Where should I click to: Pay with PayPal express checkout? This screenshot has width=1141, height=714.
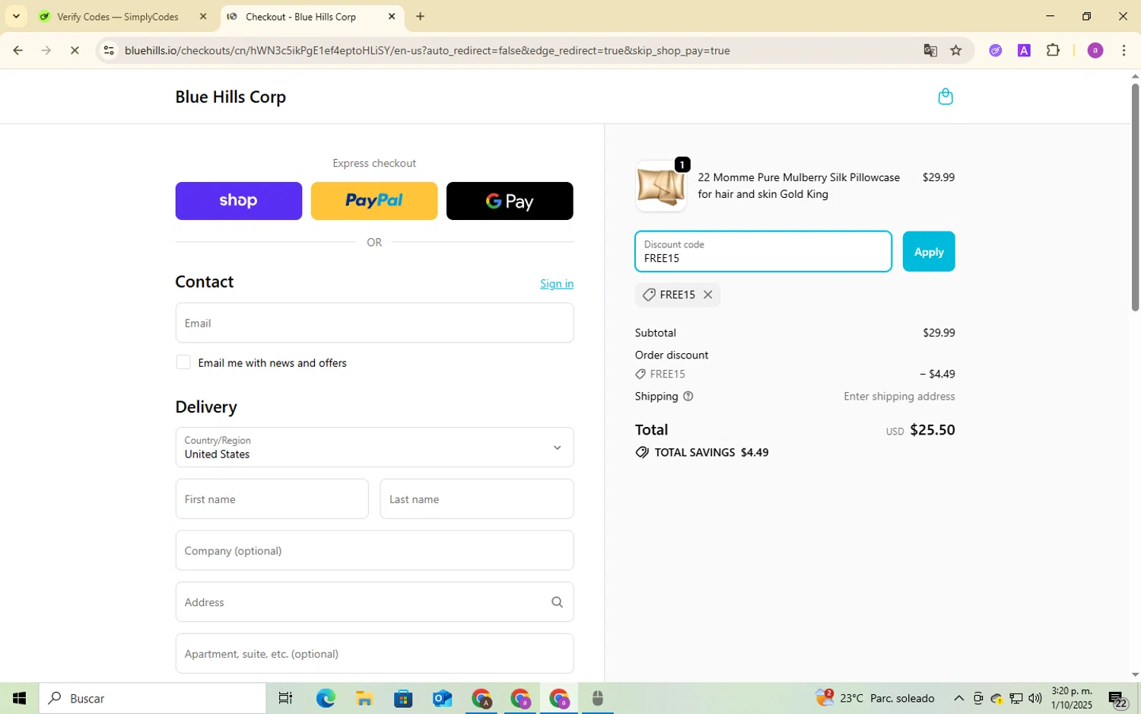374,201
